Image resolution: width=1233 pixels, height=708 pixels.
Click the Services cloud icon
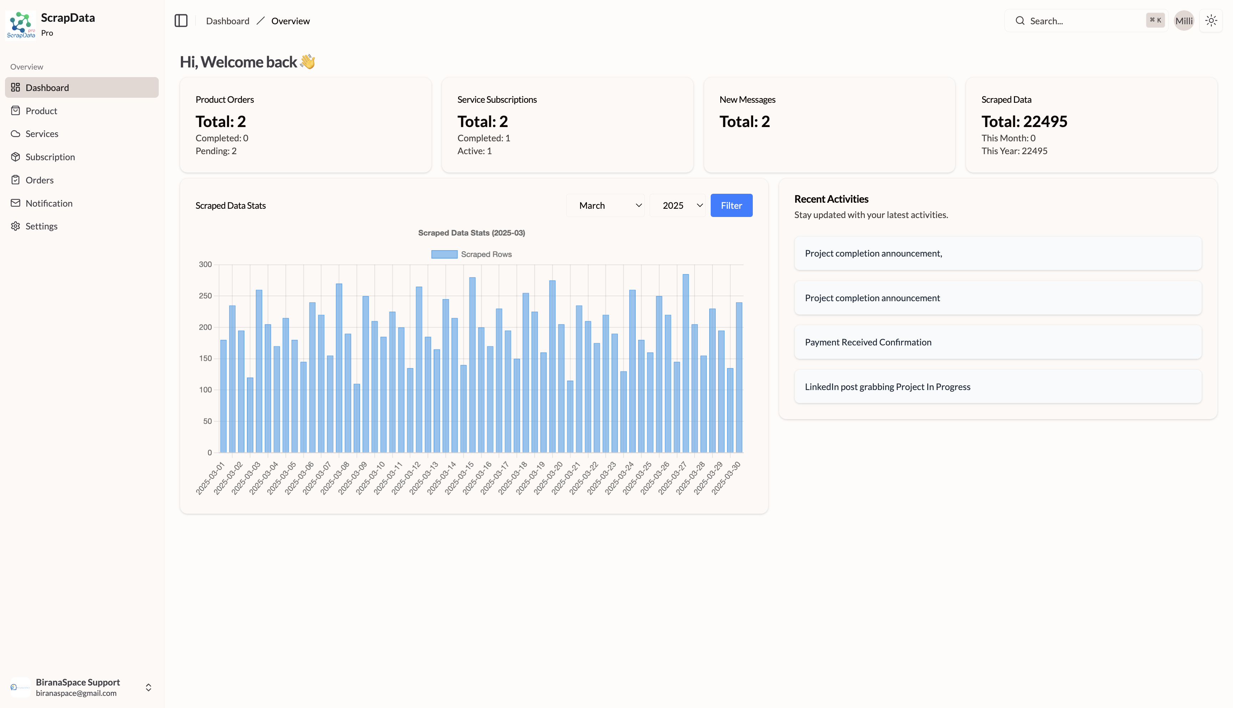coord(16,134)
